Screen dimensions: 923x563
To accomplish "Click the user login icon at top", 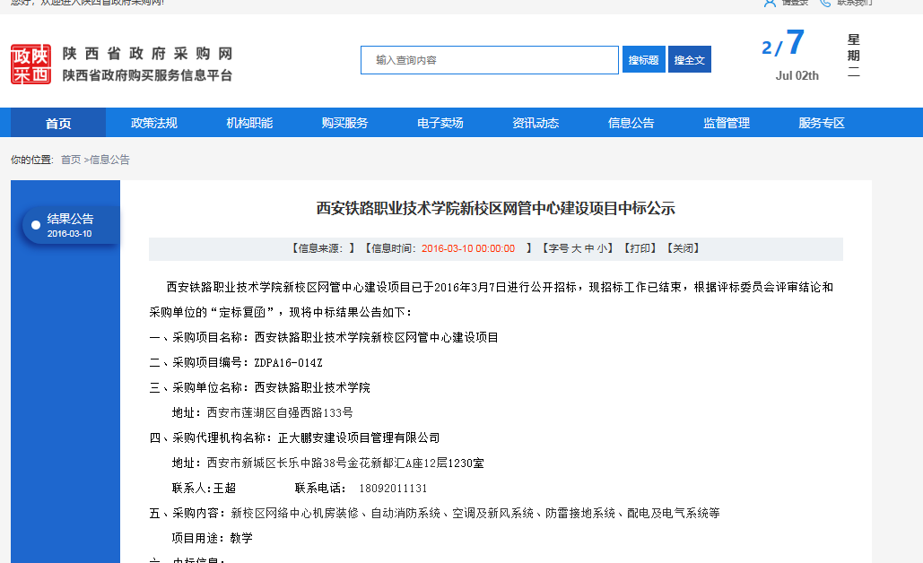I will click(x=769, y=3).
